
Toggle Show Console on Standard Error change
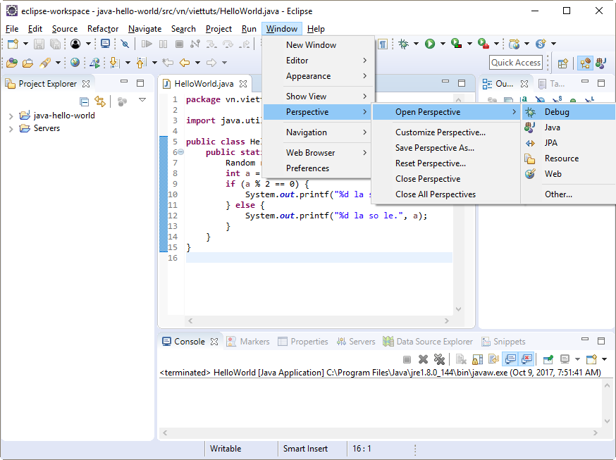[526, 359]
